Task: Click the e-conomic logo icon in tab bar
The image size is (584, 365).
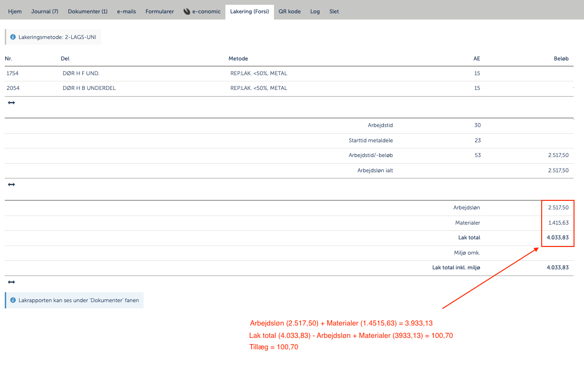Action: coord(187,11)
